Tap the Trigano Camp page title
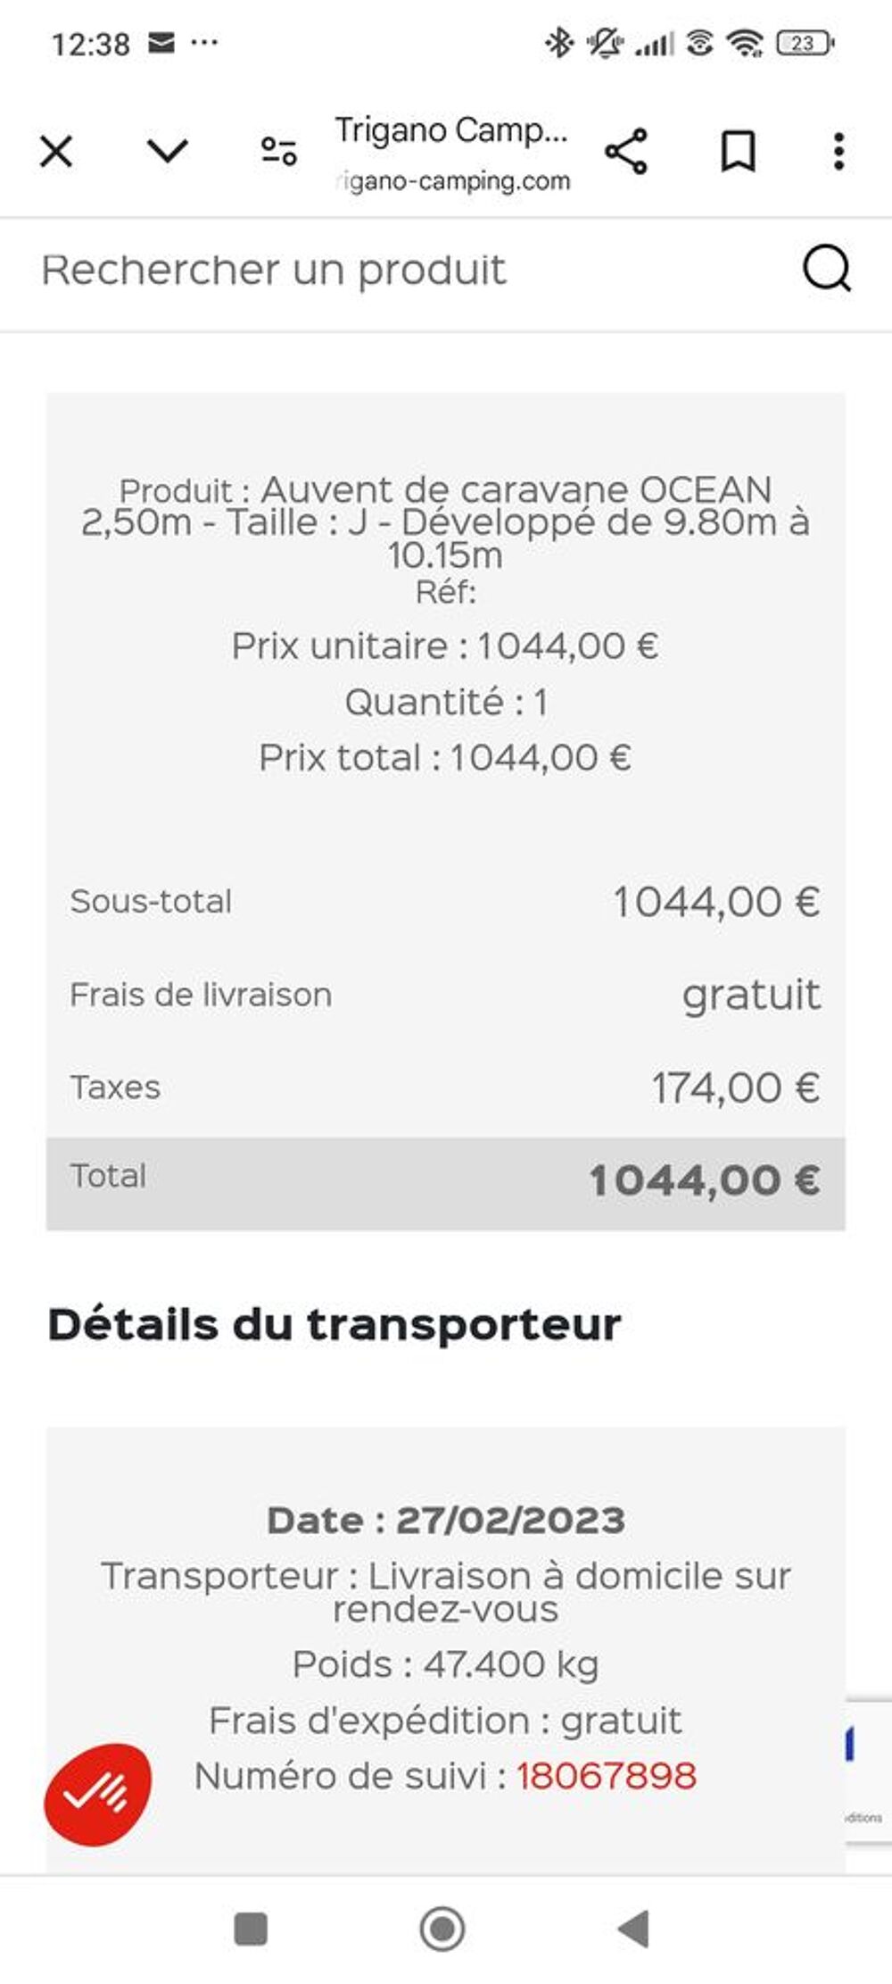This screenshot has width=892, height=1984. pyautogui.click(x=451, y=130)
